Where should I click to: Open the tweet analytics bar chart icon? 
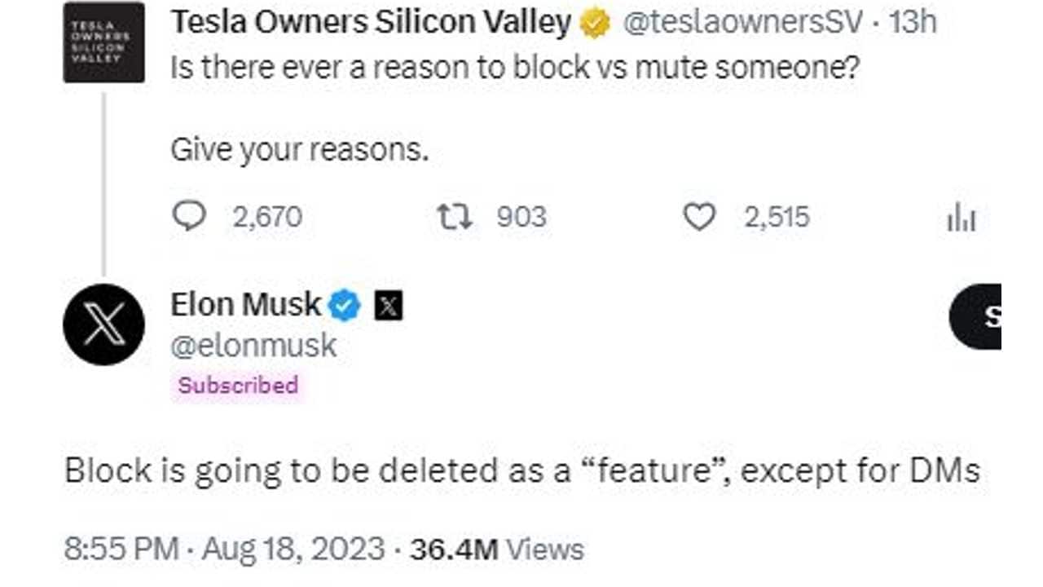[961, 218]
